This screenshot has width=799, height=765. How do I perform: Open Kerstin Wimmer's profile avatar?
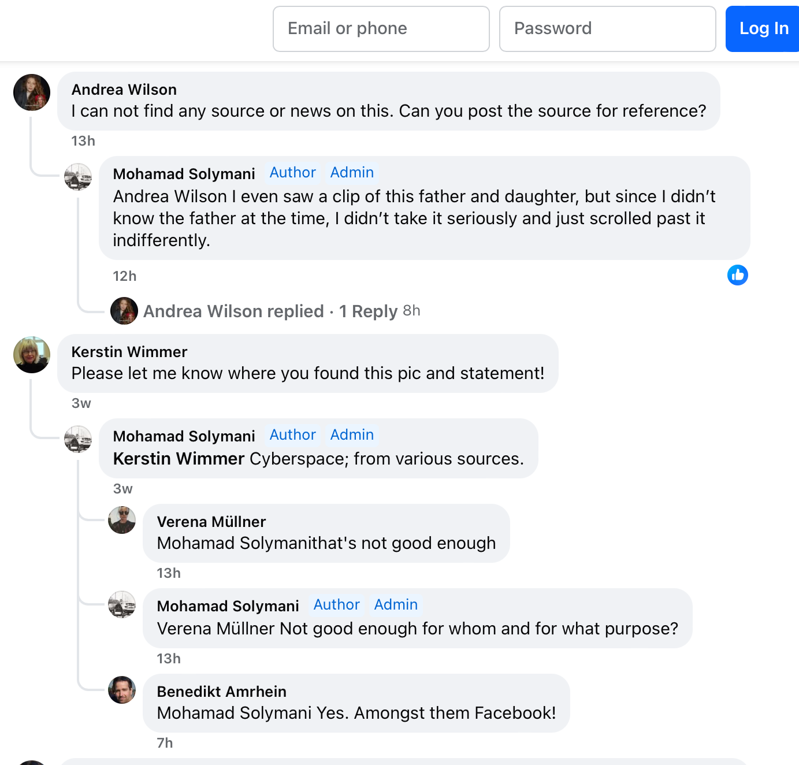click(32, 355)
